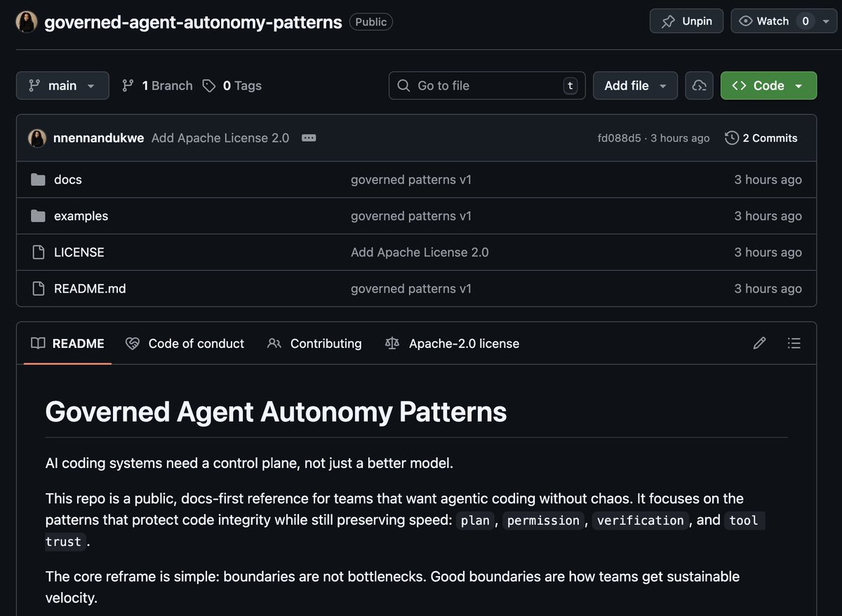Expand the Watch options dropdown arrow
This screenshot has height=616, width=842.
click(x=825, y=21)
